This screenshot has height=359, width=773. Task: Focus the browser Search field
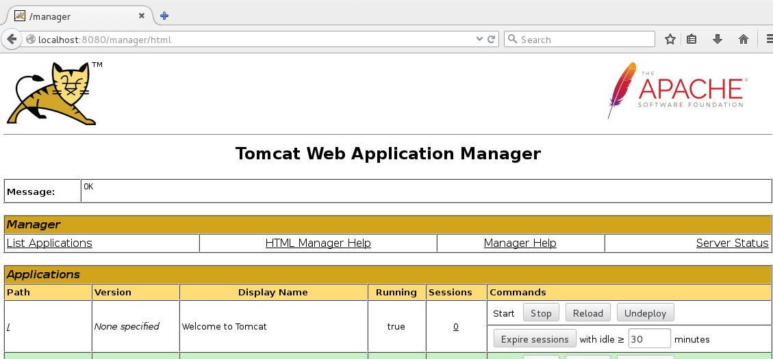pyautogui.click(x=579, y=40)
